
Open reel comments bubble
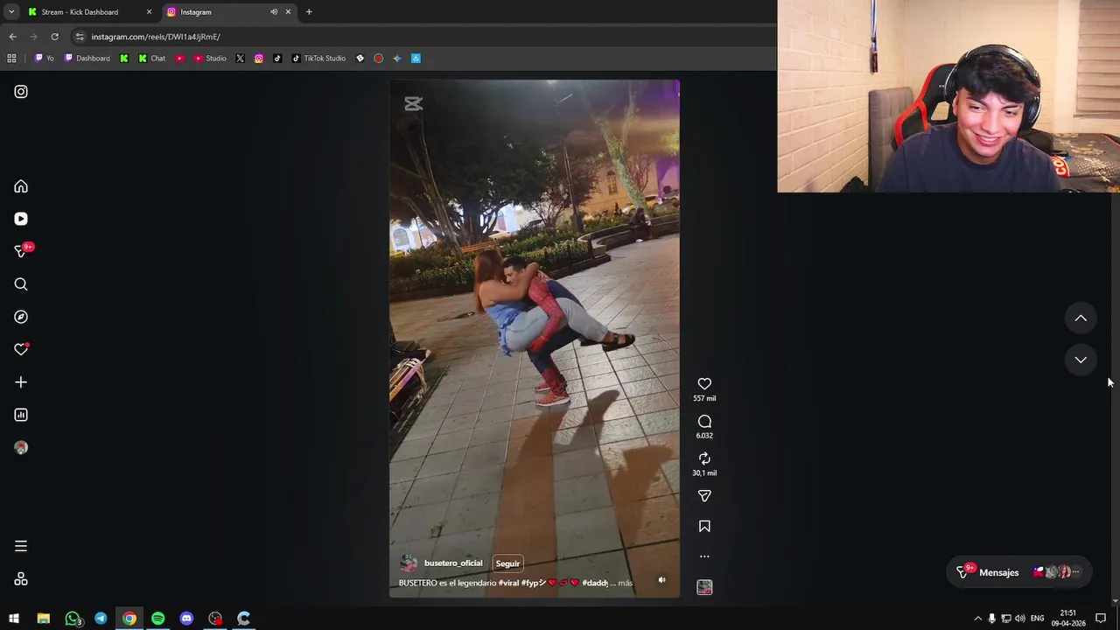pos(704,422)
